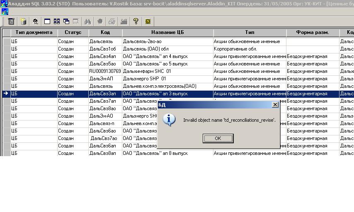Click the error message 'Invalid object name' text

tap(229, 120)
